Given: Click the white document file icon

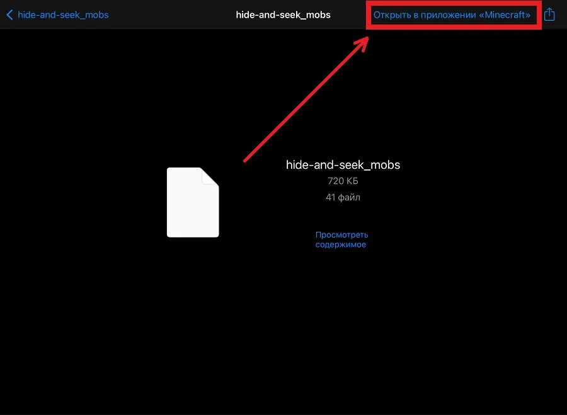Looking at the screenshot, I should click(x=193, y=203).
